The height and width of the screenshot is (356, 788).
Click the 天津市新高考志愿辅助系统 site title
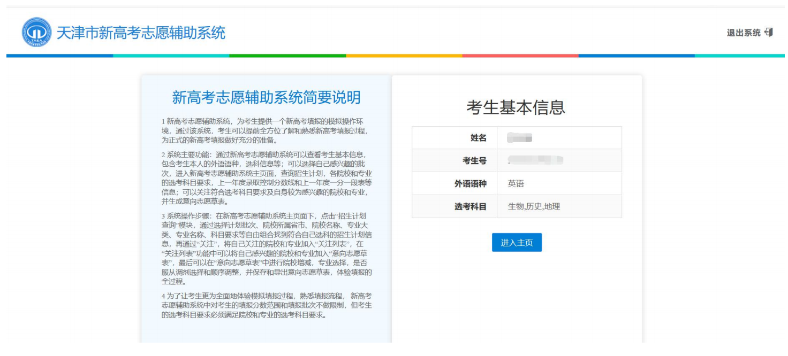pos(141,33)
